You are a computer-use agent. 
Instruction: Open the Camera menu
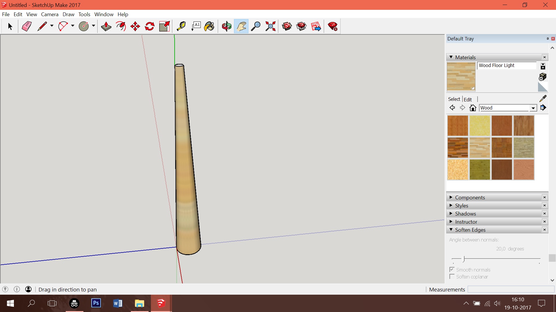(x=50, y=14)
